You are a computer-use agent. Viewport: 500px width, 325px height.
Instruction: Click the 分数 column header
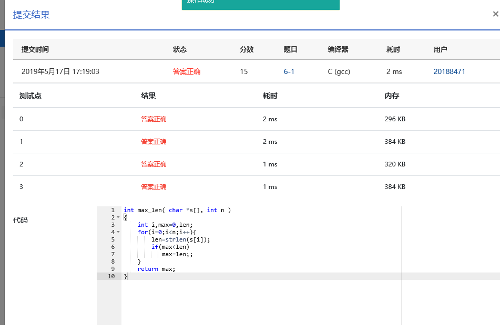[x=247, y=49]
